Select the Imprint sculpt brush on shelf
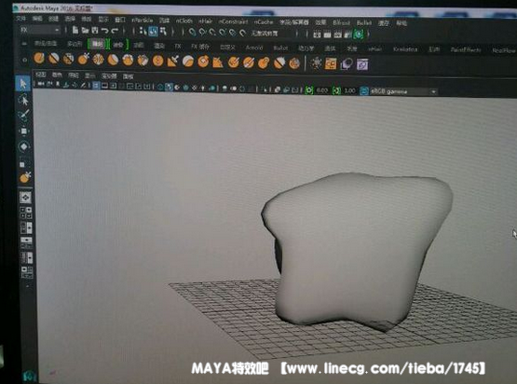The height and width of the screenshot is (384, 517). click(x=172, y=61)
